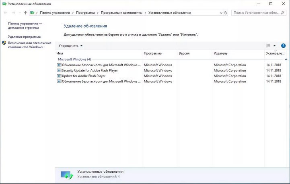This screenshot has width=290, height=184.
Task: Click 'Microsoft Corporation' in Security Update Flash row
Action: pyautogui.click(x=230, y=70)
